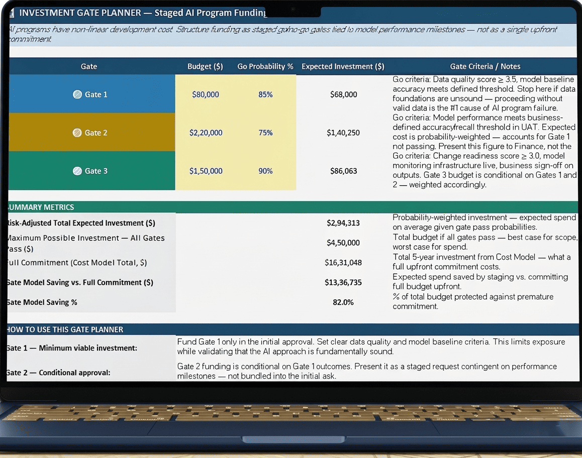Select the Gate 1 budget $80,000 cell
The width and height of the screenshot is (582, 458).
[x=205, y=94]
